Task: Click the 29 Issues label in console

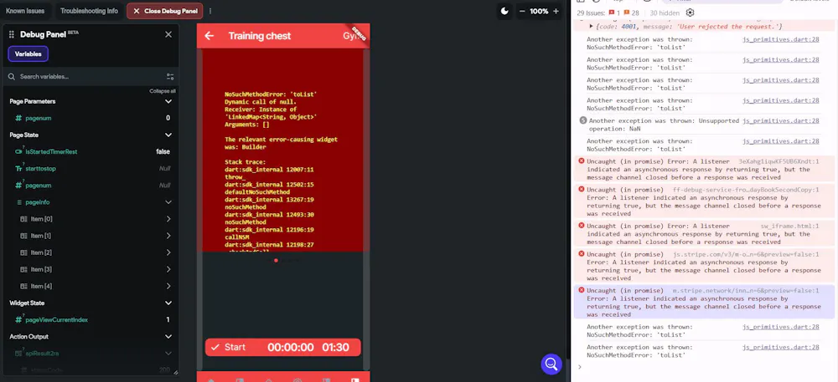Action: pos(591,13)
